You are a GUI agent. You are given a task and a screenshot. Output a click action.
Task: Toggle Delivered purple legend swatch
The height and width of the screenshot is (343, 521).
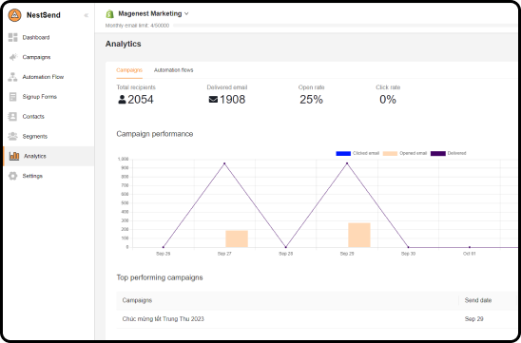click(x=438, y=153)
